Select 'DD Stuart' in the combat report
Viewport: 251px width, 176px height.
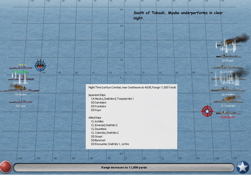coord(97,136)
